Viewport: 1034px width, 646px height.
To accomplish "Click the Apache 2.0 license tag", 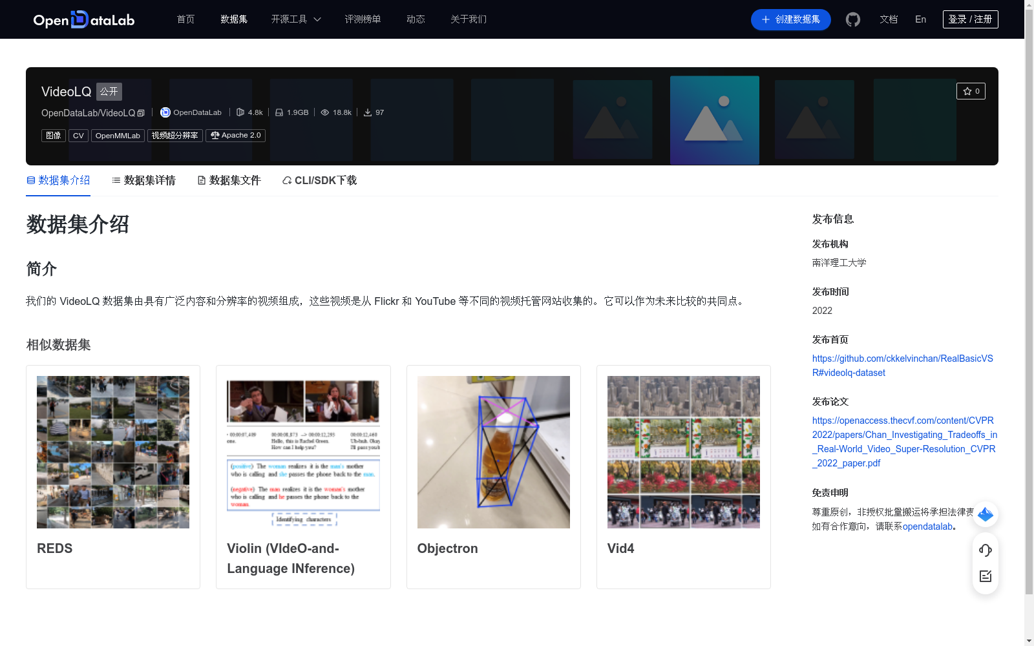I will pyautogui.click(x=235, y=136).
